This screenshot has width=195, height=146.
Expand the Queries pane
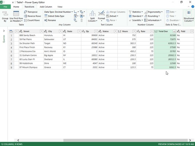coord(4,31)
